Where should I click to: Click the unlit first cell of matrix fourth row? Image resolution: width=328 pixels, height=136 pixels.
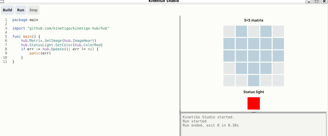coord(229,68)
